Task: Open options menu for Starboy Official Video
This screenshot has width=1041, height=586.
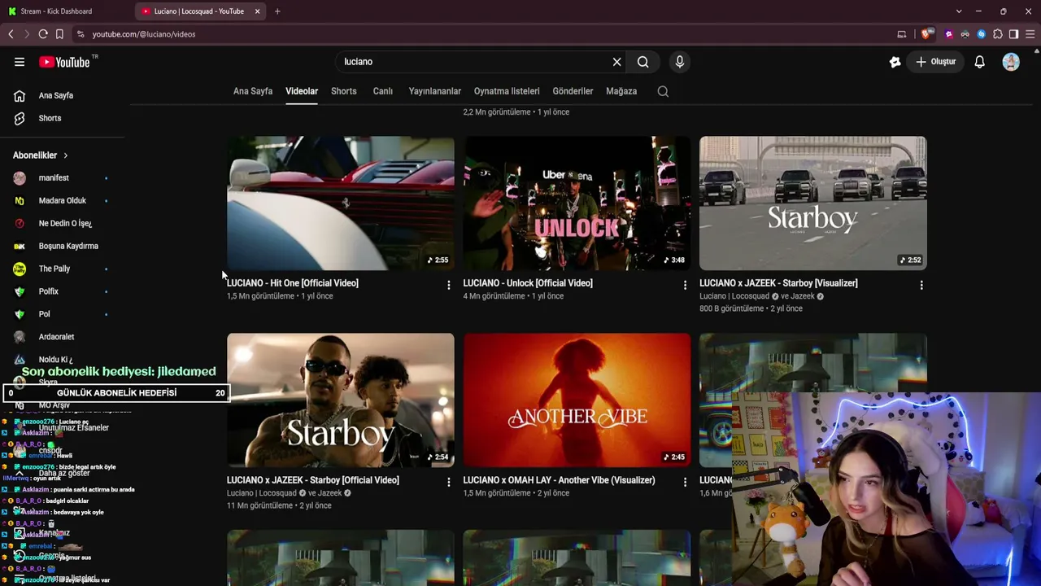Action: pyautogui.click(x=448, y=482)
